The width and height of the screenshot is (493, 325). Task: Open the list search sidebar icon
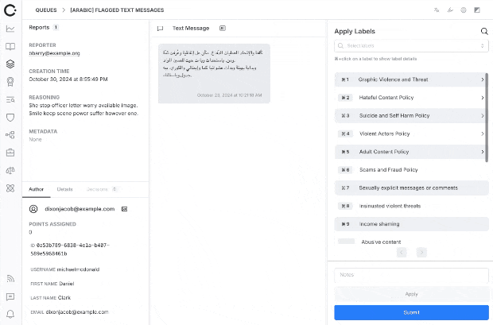(10, 99)
